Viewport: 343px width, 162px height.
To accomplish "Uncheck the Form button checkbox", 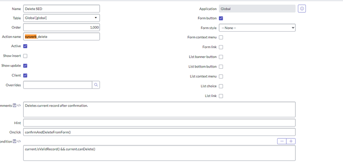I will tap(221, 18).
